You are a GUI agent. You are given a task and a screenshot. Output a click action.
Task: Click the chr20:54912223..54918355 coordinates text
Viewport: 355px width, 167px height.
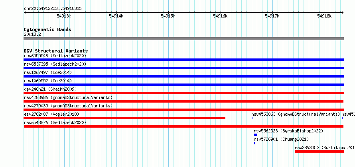[x=53, y=9]
